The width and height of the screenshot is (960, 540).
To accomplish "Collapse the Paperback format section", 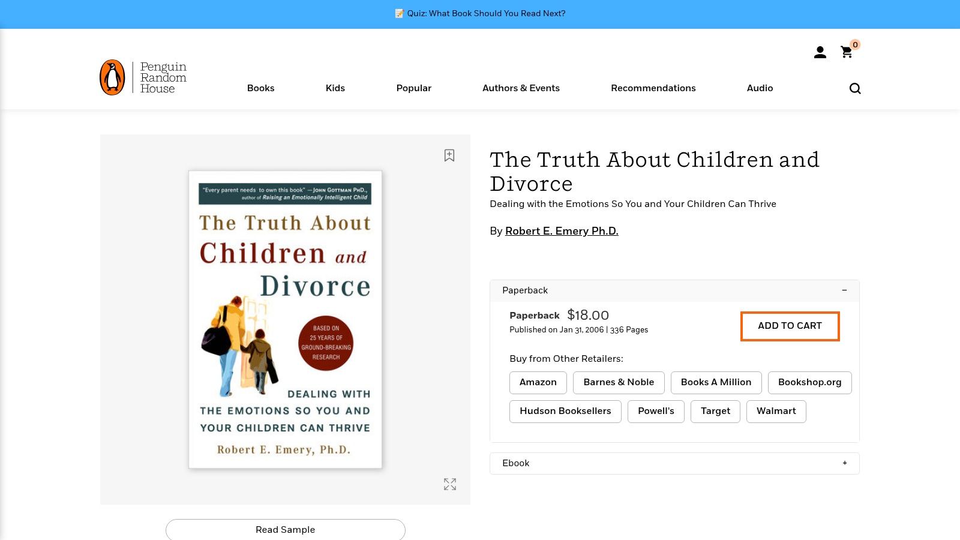I will pyautogui.click(x=674, y=290).
